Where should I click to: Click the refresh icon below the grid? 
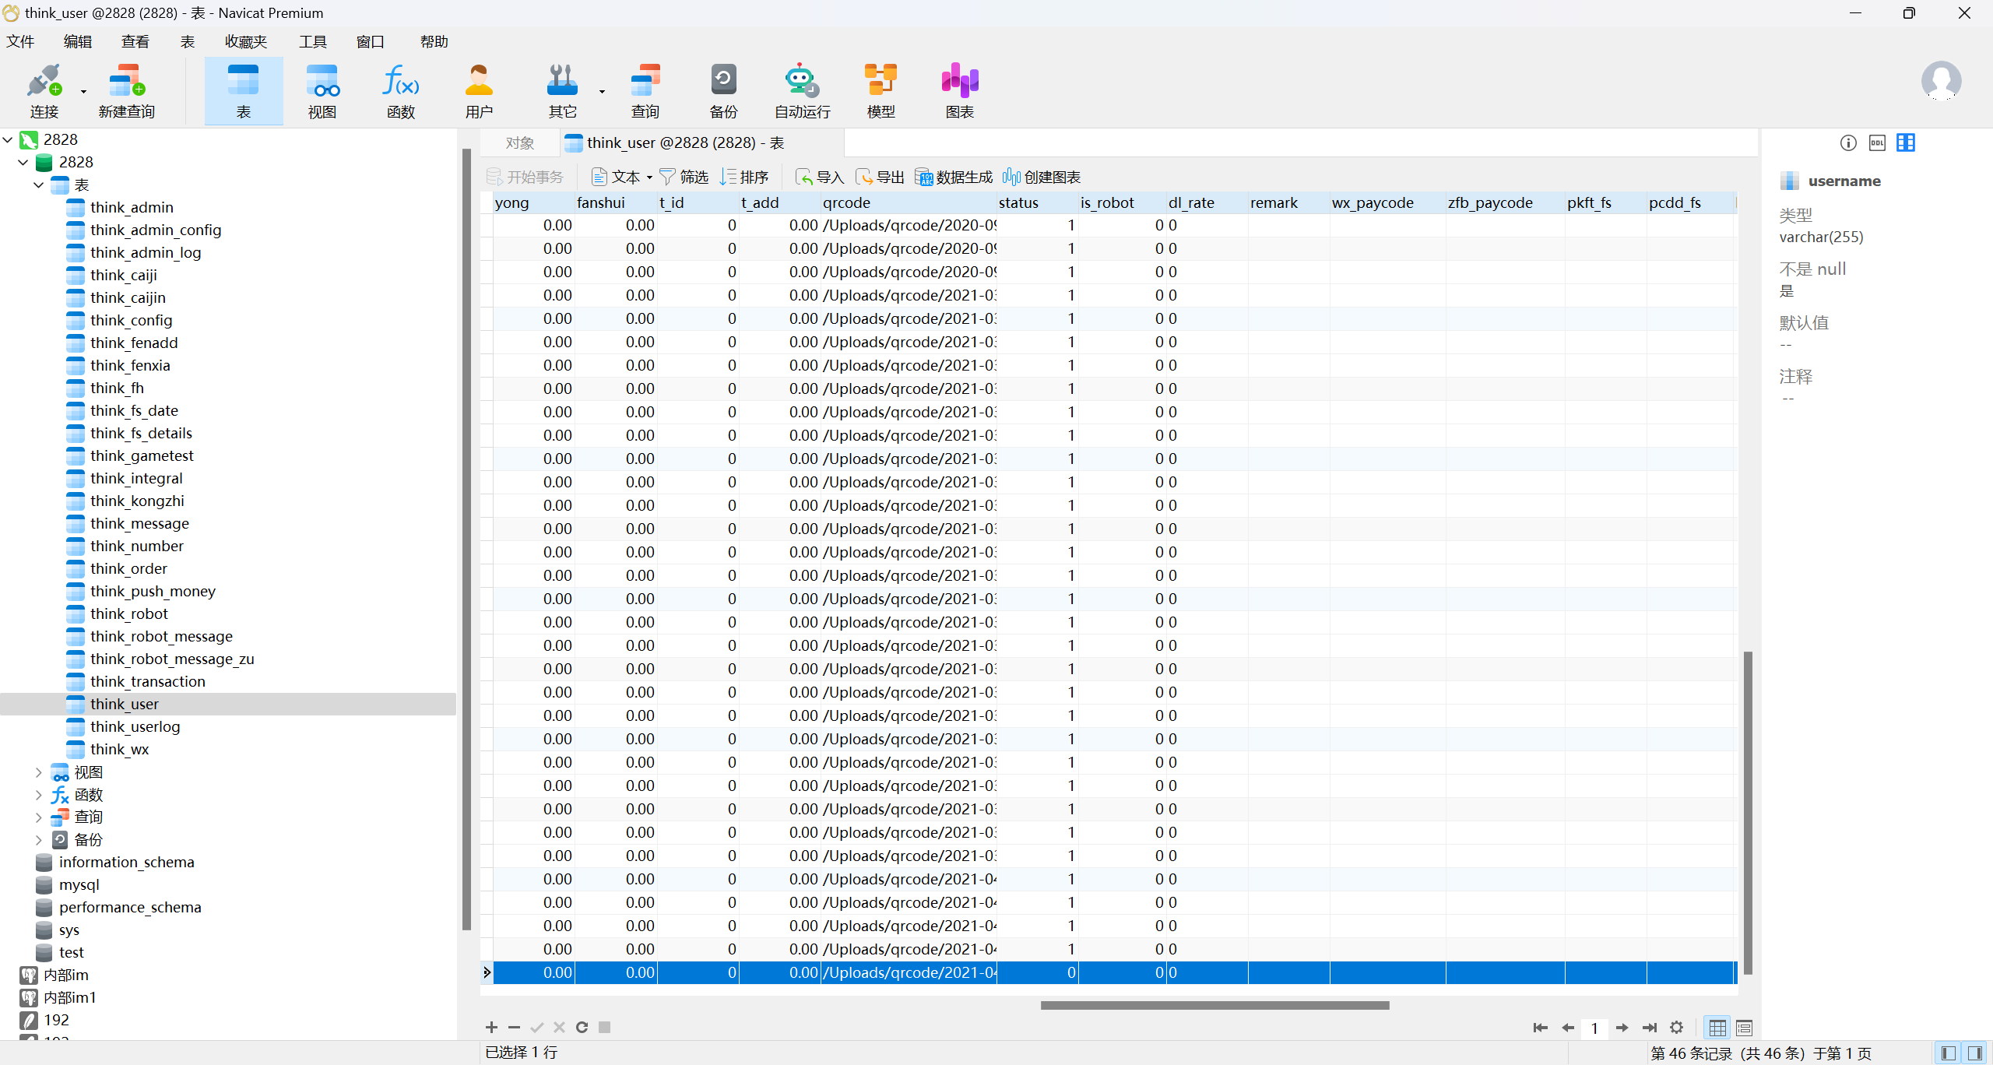point(582,1028)
